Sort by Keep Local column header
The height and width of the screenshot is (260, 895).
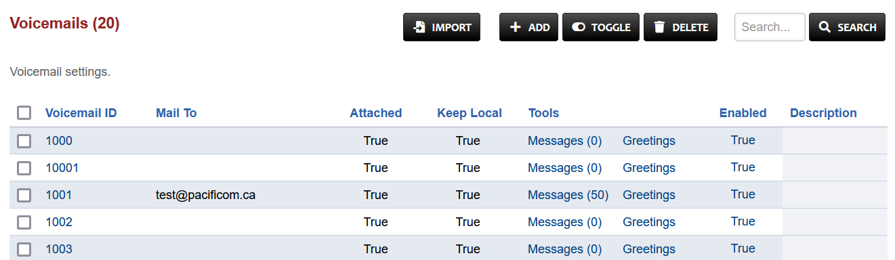(x=470, y=113)
